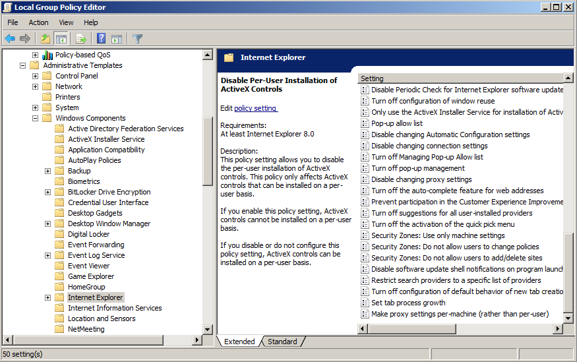Select ActiveX Installer Service in tree
This screenshot has height=362, width=577.
(106, 139)
